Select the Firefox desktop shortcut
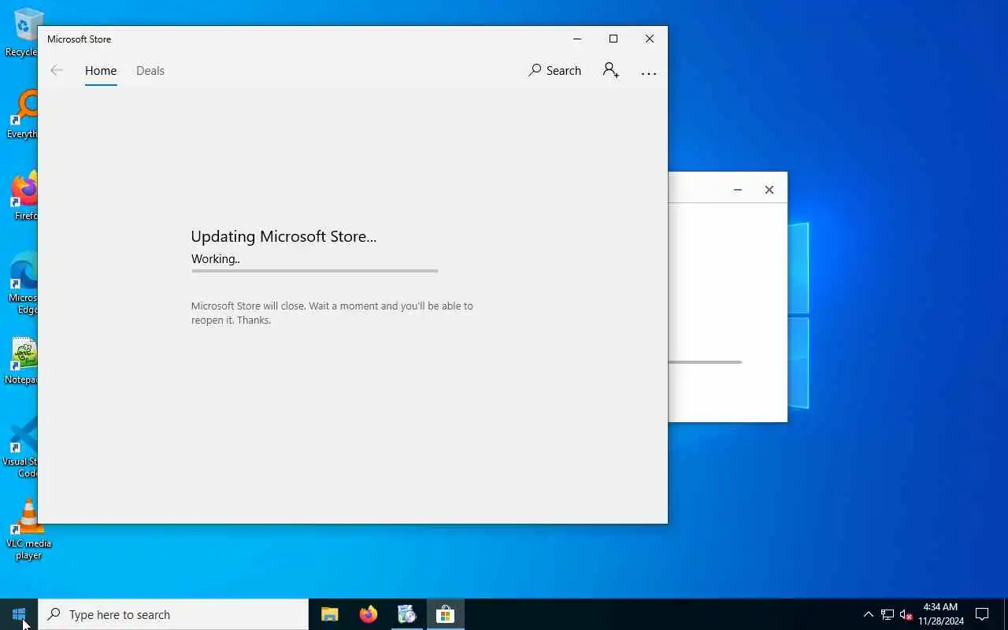The height and width of the screenshot is (630, 1008). coord(24,197)
